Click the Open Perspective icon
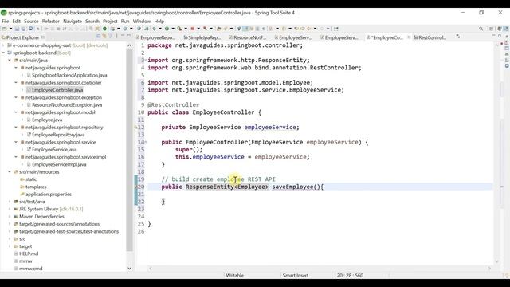 [492, 29]
